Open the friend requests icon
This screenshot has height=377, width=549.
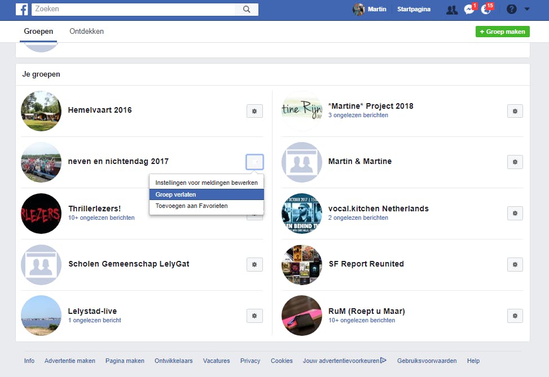pos(451,10)
